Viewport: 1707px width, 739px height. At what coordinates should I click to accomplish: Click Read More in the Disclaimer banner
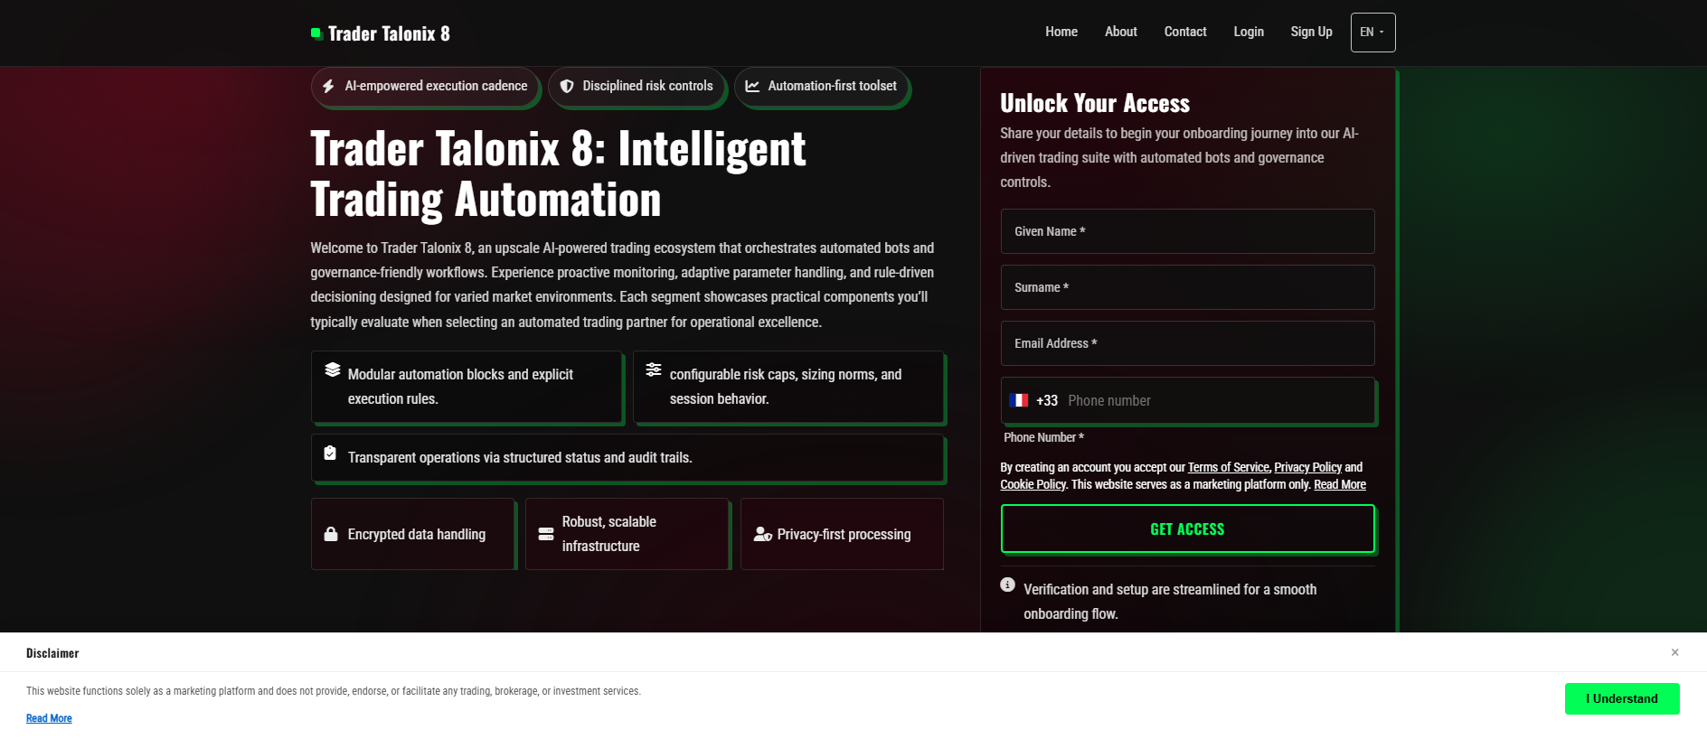[x=49, y=718]
